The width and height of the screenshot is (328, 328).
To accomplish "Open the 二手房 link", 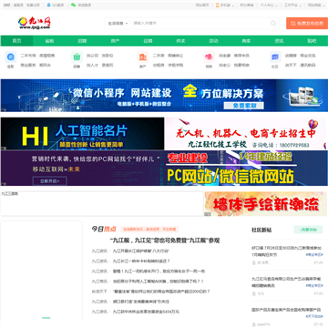I will coord(159,56).
